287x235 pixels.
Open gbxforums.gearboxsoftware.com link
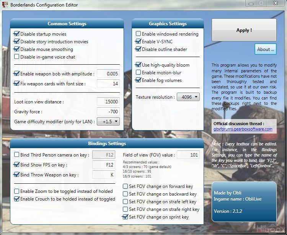(x=243, y=129)
